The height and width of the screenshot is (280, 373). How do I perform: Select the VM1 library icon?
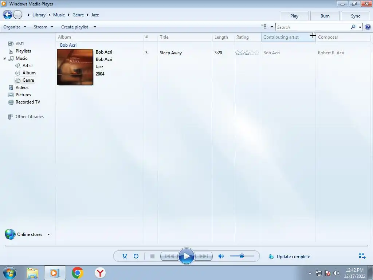[11, 44]
